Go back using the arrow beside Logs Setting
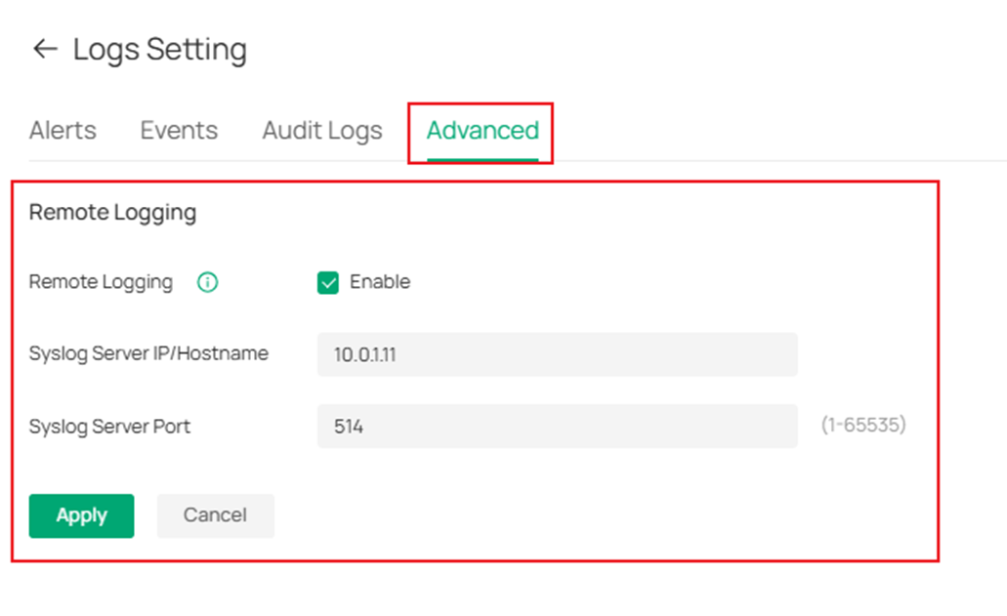The image size is (1007, 616). 45,49
